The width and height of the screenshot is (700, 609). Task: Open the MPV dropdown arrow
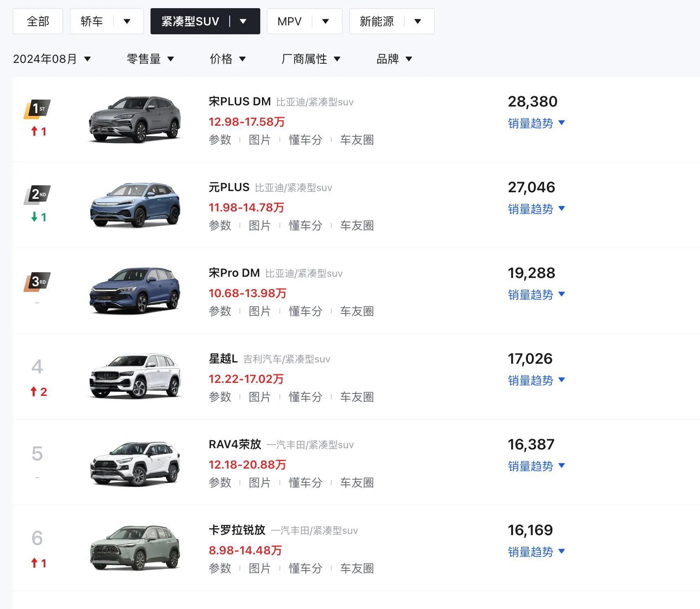(x=326, y=21)
